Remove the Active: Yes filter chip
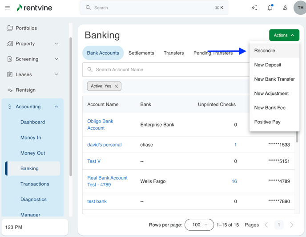The image size is (306, 237). click(x=117, y=86)
